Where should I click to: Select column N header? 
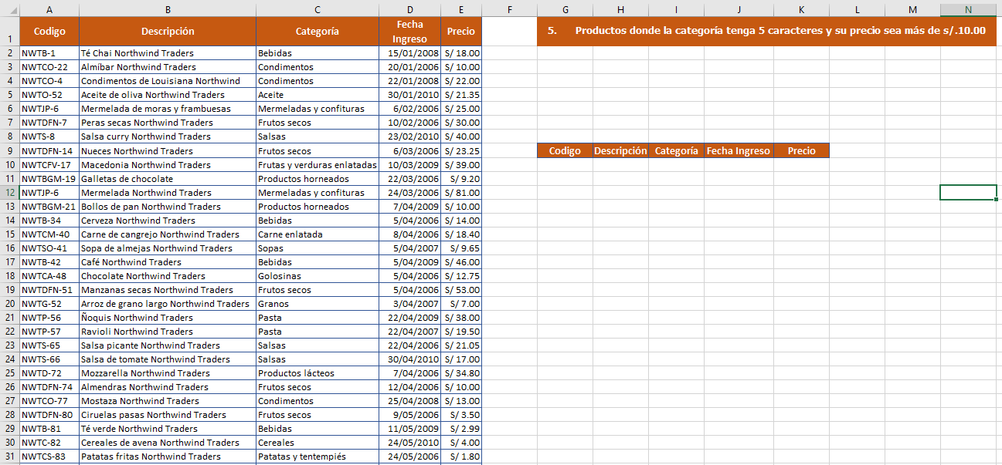click(x=968, y=8)
